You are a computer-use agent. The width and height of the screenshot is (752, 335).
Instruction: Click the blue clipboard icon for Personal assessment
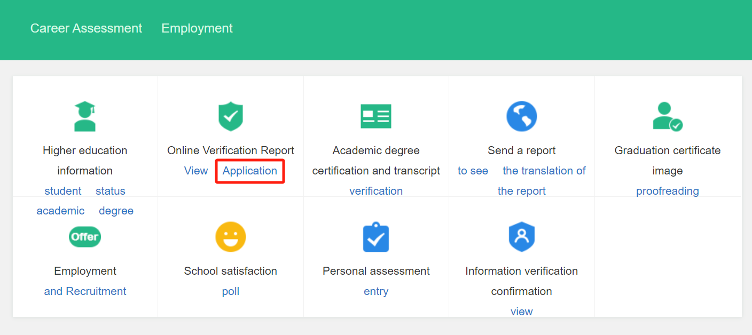tap(376, 237)
